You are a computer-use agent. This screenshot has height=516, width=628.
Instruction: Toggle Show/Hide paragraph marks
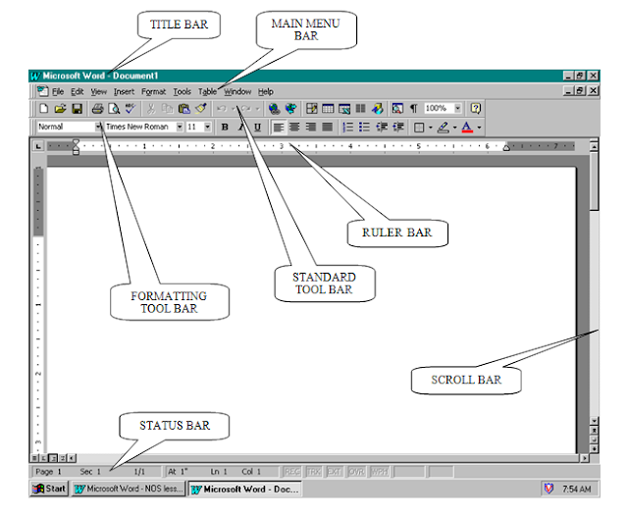414,109
